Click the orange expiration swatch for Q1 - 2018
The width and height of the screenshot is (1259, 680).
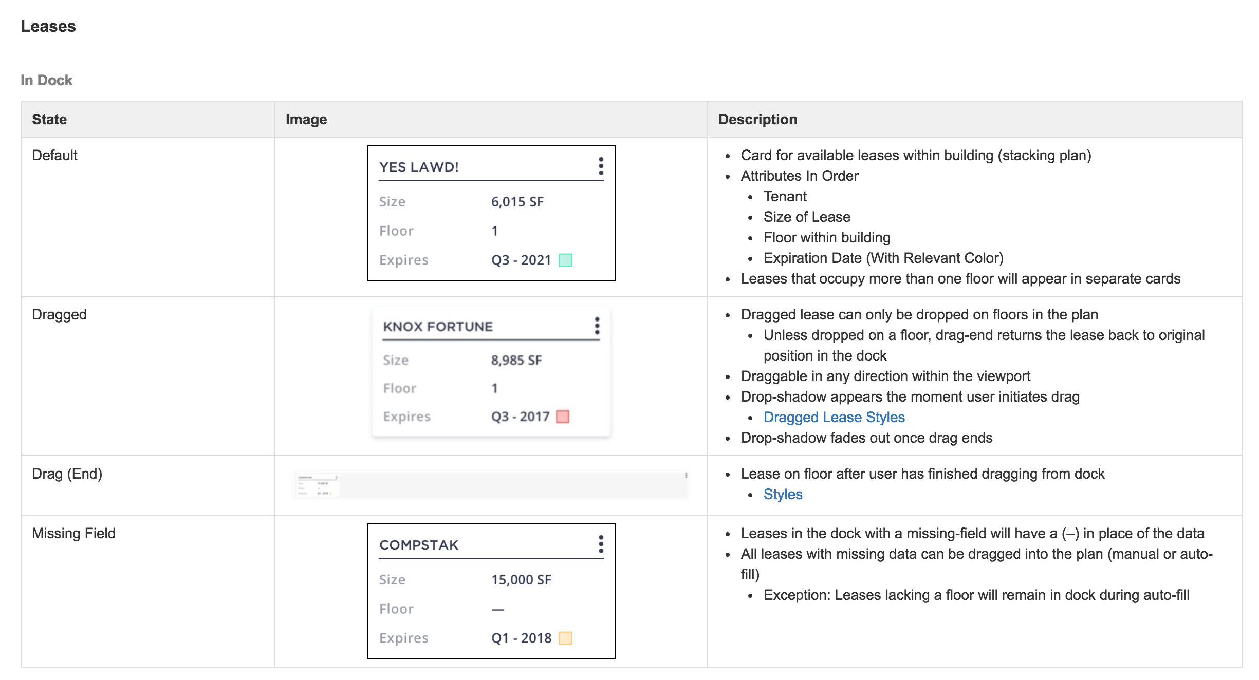pyautogui.click(x=565, y=638)
